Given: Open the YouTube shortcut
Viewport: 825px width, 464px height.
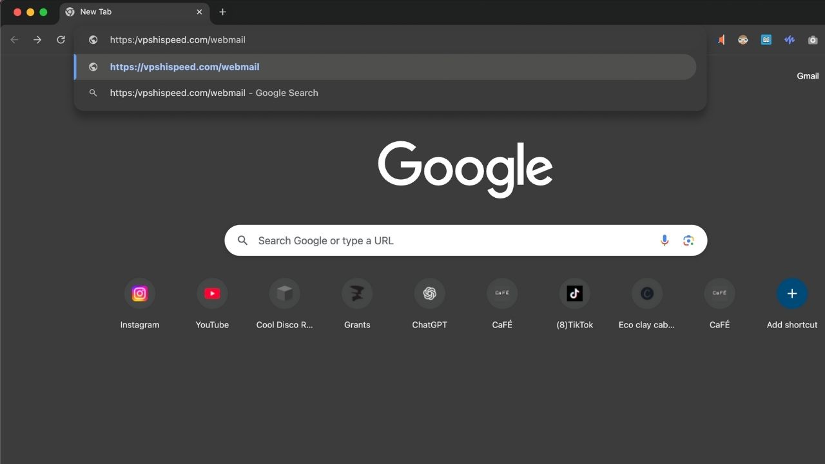Looking at the screenshot, I should [x=212, y=304].
